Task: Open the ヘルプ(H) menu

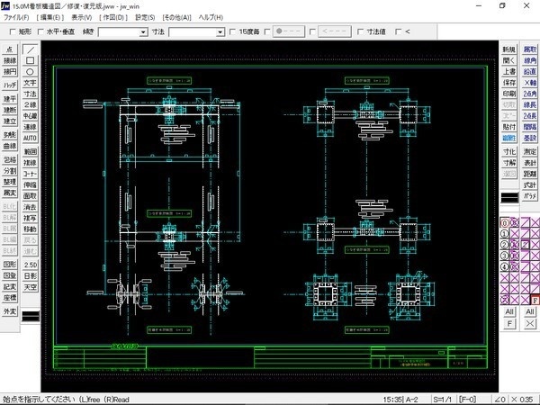Action: coord(211,17)
